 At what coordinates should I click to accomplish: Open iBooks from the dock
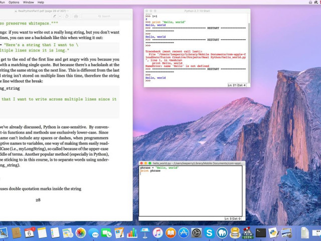click(171, 233)
